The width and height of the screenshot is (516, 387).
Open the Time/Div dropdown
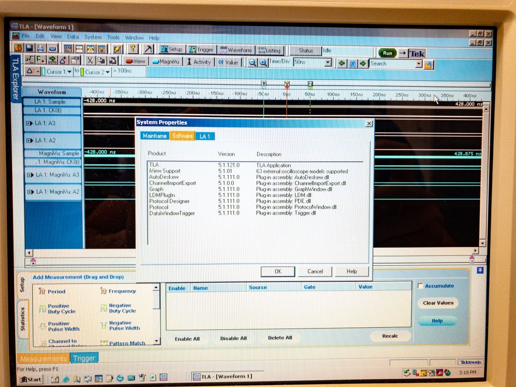click(328, 63)
